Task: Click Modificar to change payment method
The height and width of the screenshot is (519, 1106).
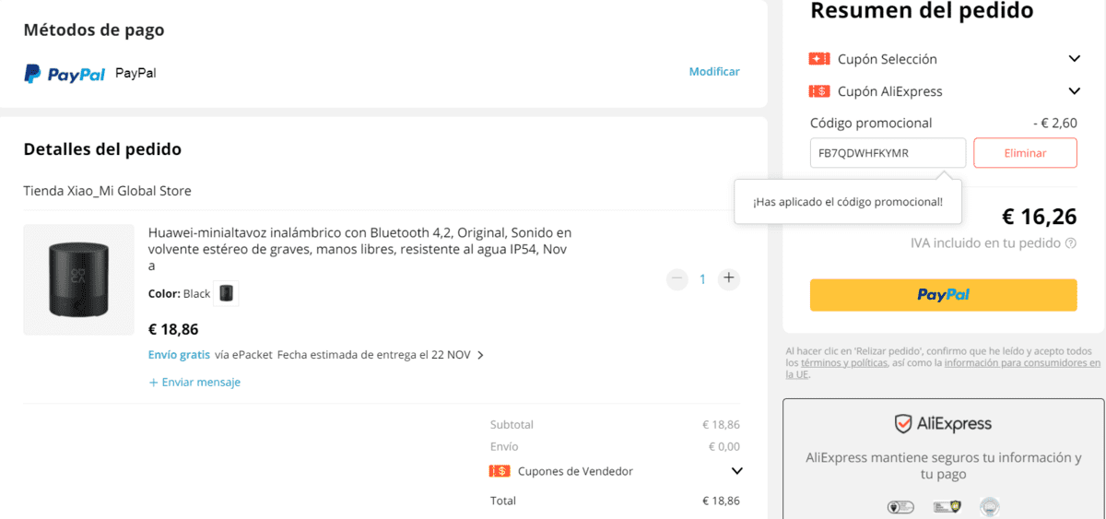Action: 714,71
